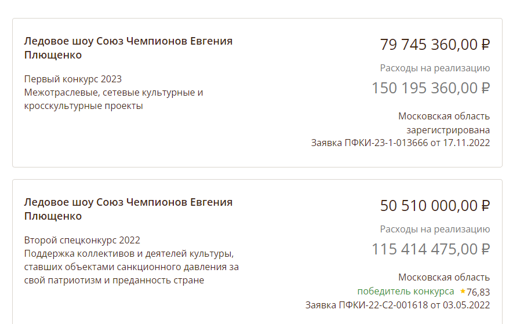Click the "Первый конкурс 2023" label
The image size is (513, 324).
pyautogui.click(x=73, y=79)
